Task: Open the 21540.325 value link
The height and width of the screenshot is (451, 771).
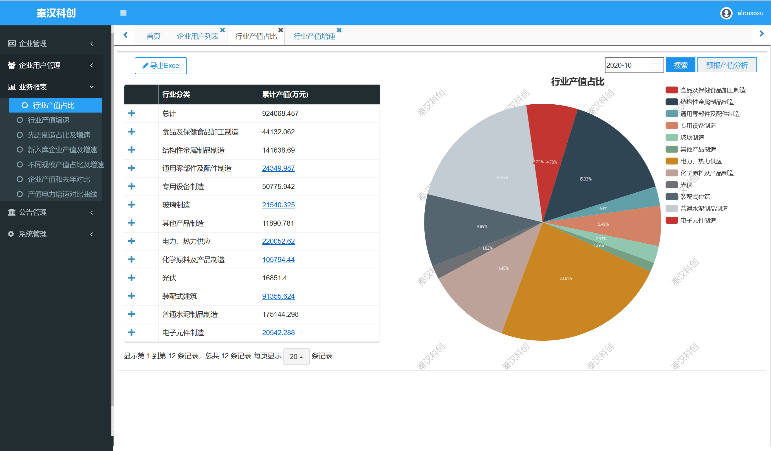Action: click(278, 205)
